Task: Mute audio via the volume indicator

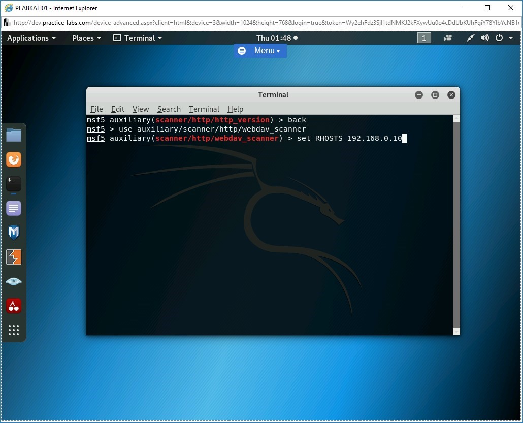Action: pyautogui.click(x=484, y=38)
